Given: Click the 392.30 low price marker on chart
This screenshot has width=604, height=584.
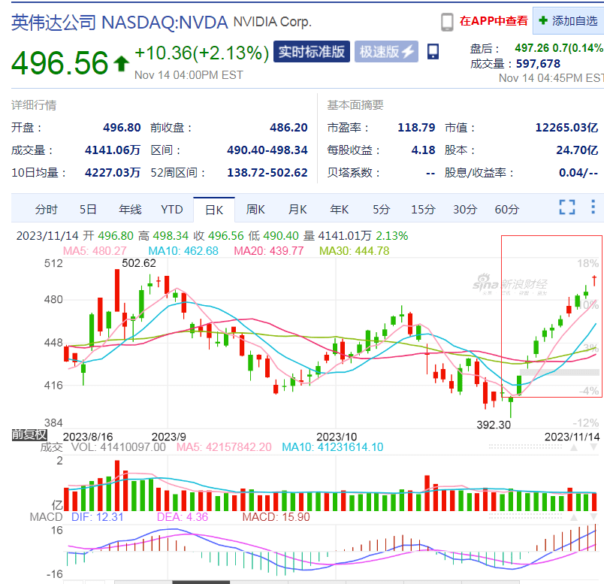Looking at the screenshot, I should [x=494, y=425].
